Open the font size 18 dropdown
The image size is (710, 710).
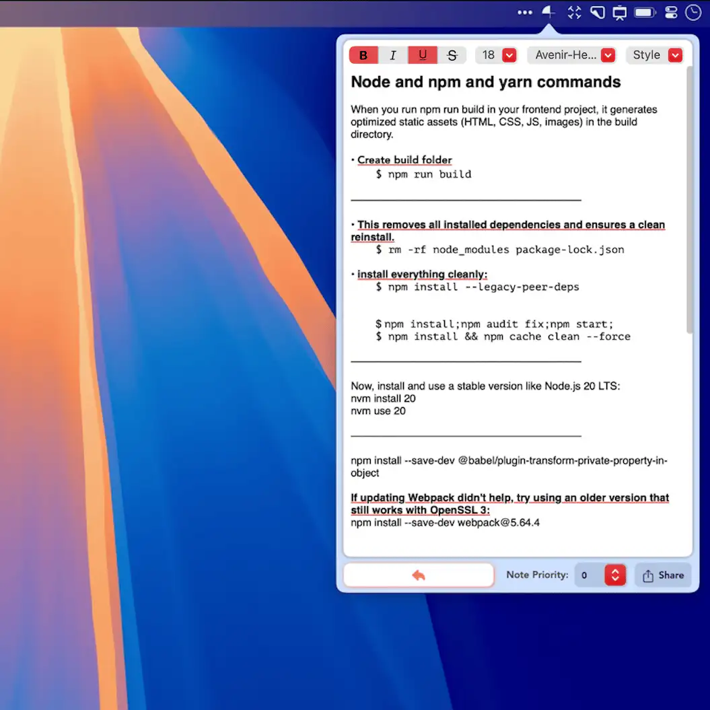coord(496,55)
